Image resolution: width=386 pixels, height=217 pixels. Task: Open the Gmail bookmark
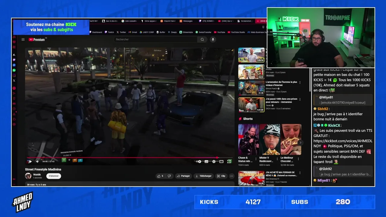(x=133, y=32)
